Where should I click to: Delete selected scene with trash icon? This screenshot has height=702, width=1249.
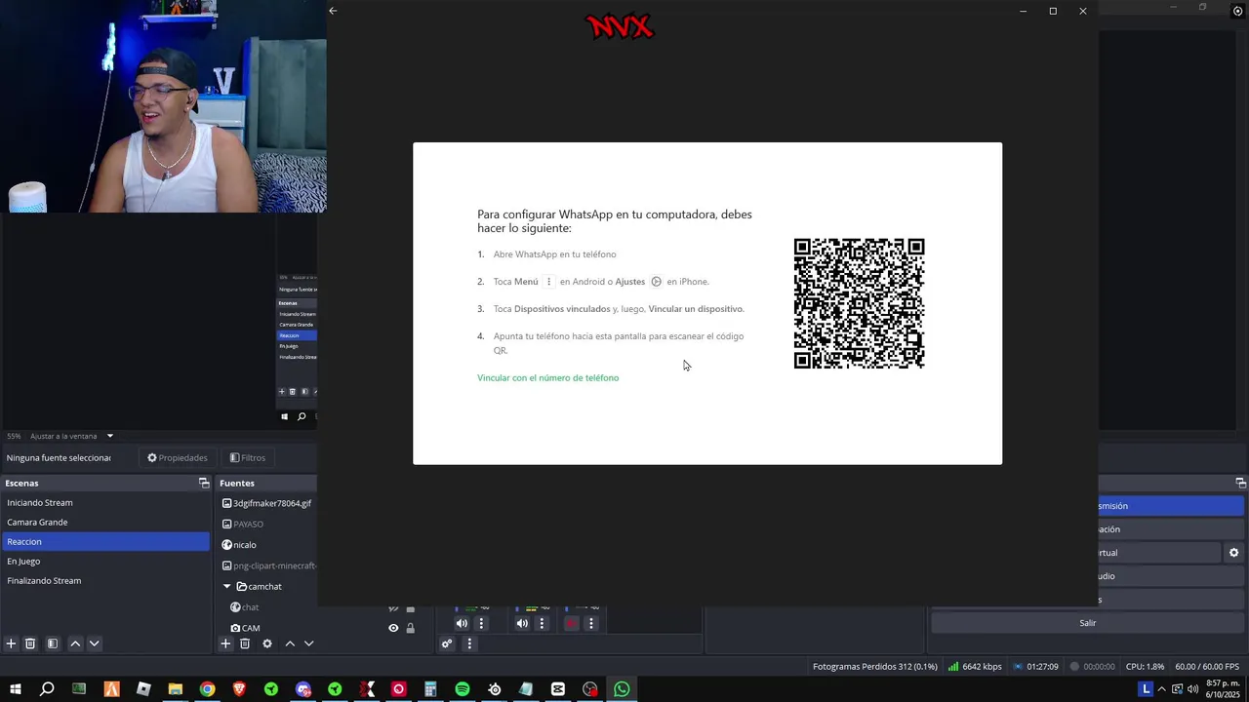[30, 643]
